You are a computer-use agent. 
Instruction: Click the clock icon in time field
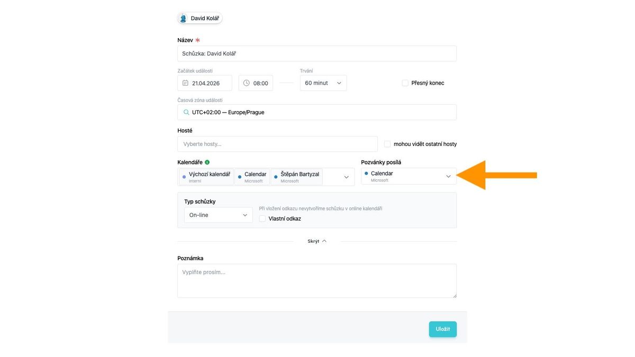pyautogui.click(x=246, y=83)
